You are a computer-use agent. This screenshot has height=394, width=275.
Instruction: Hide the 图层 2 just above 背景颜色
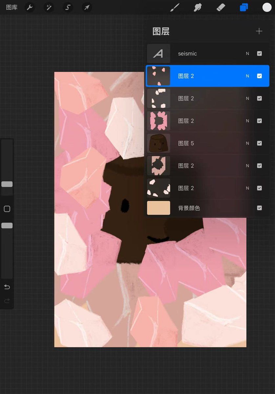259,188
